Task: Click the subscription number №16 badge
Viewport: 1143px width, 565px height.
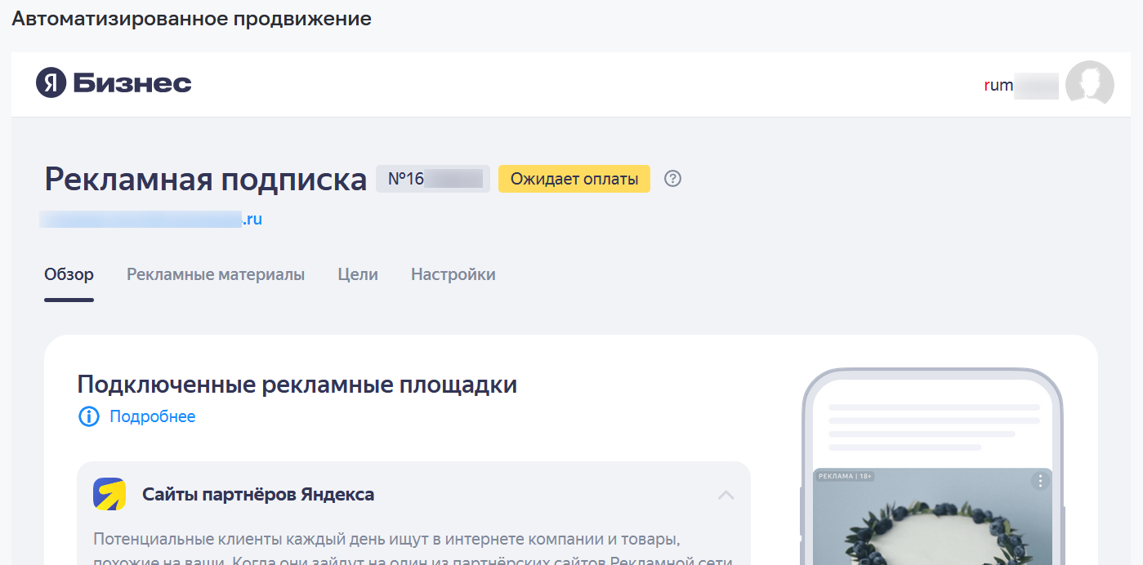Action: pyautogui.click(x=433, y=179)
